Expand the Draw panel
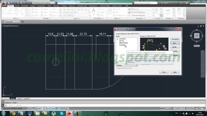 (16, 18)
